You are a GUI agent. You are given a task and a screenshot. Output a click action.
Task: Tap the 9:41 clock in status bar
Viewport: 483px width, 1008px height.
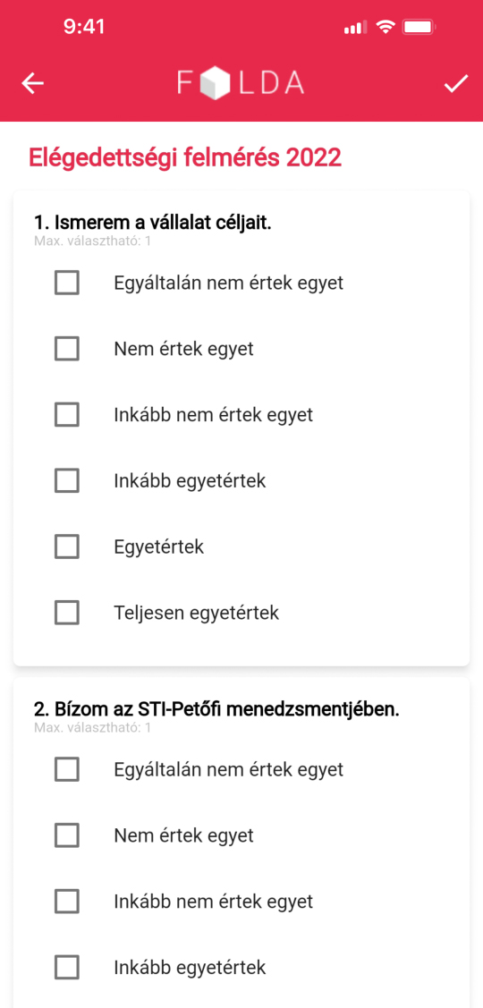84,27
